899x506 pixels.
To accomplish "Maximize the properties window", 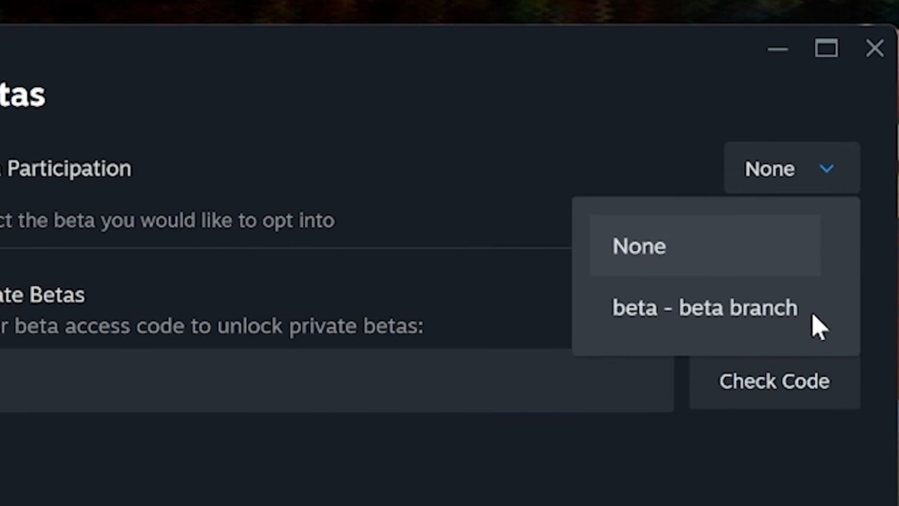I will (826, 49).
